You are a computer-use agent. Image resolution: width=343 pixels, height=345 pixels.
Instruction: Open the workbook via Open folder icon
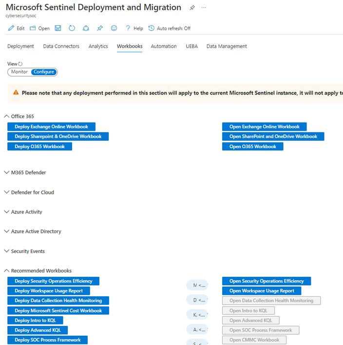click(33, 28)
